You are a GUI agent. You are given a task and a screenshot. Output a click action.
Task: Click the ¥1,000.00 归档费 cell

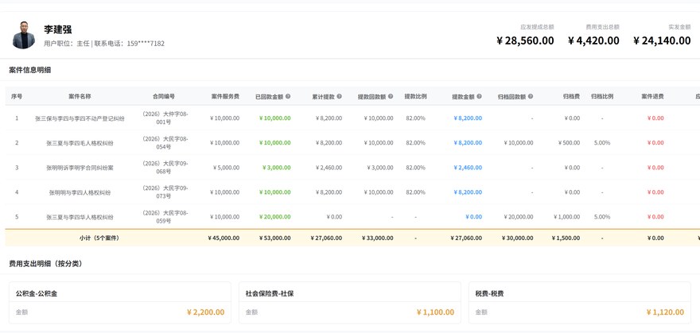pos(567,217)
